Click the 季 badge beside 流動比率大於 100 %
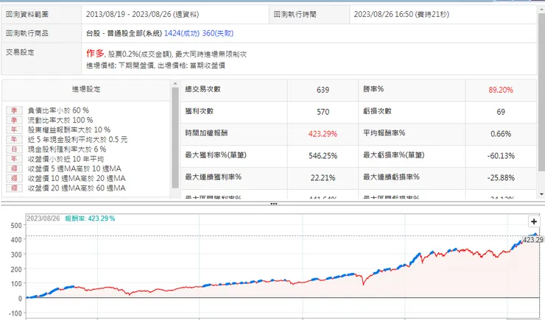The width and height of the screenshot is (545, 320). coord(14,120)
